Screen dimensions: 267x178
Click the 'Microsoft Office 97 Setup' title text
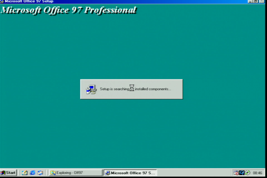click(x=29, y=1)
